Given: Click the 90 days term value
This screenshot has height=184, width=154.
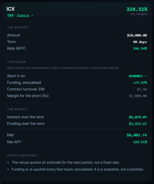Looking at the screenshot, I should click(140, 42).
